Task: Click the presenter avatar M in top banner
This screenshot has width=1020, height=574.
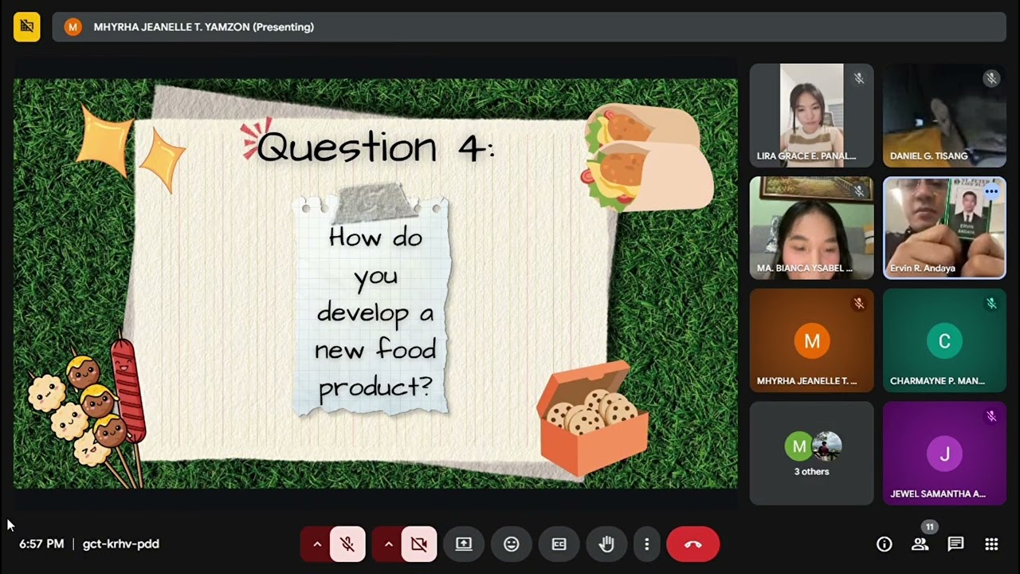Action: click(73, 27)
